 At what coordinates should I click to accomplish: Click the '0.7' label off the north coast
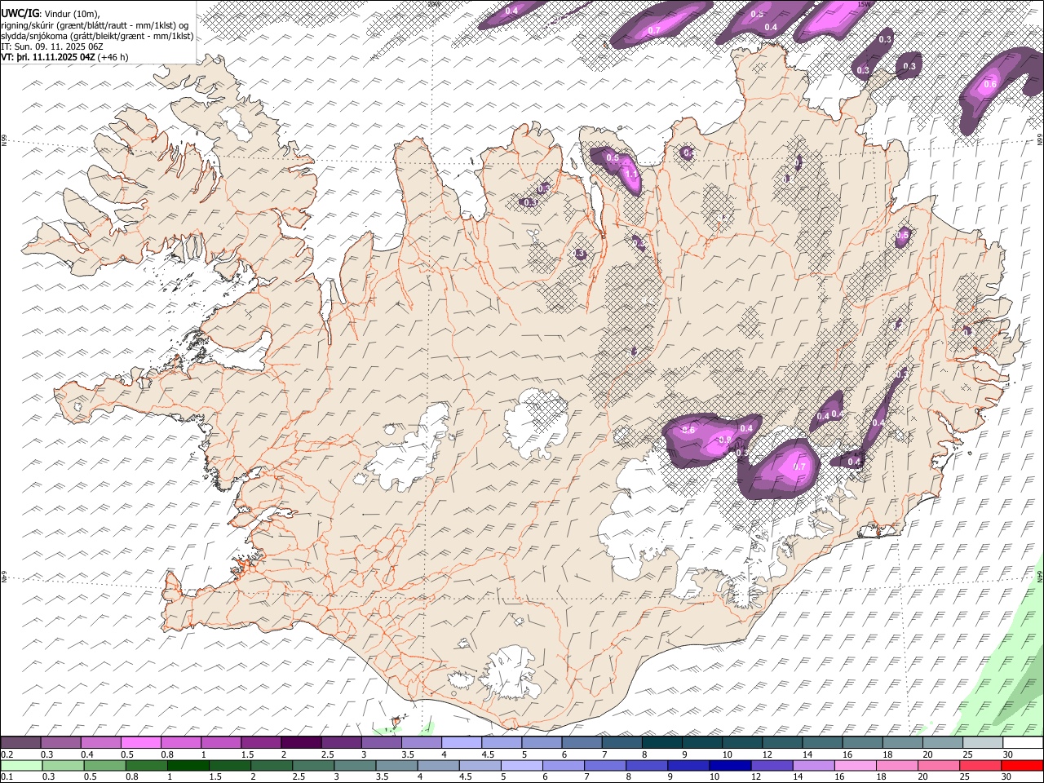pos(654,30)
